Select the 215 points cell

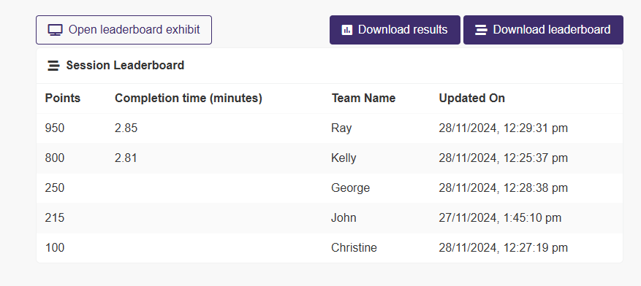[x=55, y=217]
